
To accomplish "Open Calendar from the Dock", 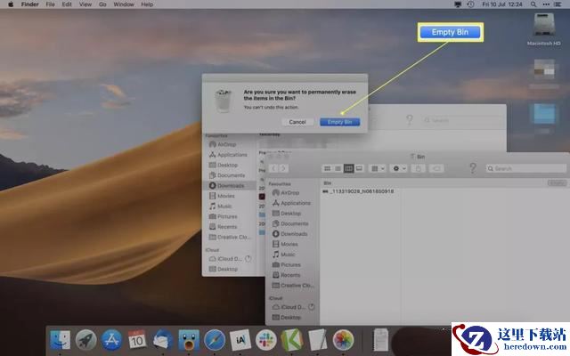I will tap(137, 340).
